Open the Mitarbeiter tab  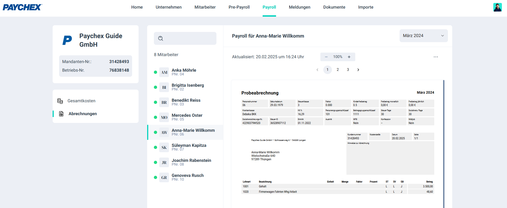point(205,7)
